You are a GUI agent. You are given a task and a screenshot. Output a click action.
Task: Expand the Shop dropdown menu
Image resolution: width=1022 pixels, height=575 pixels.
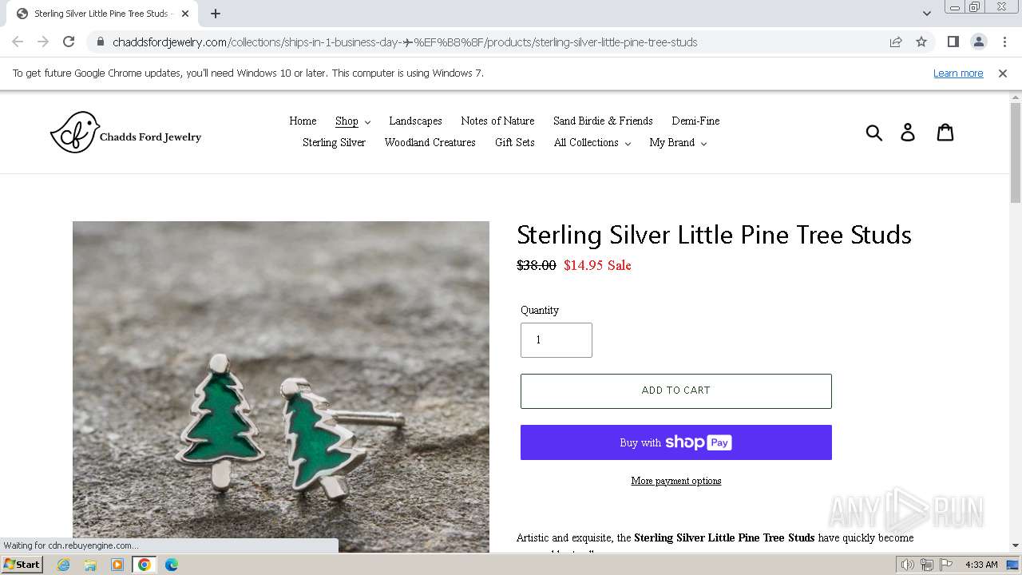point(352,121)
